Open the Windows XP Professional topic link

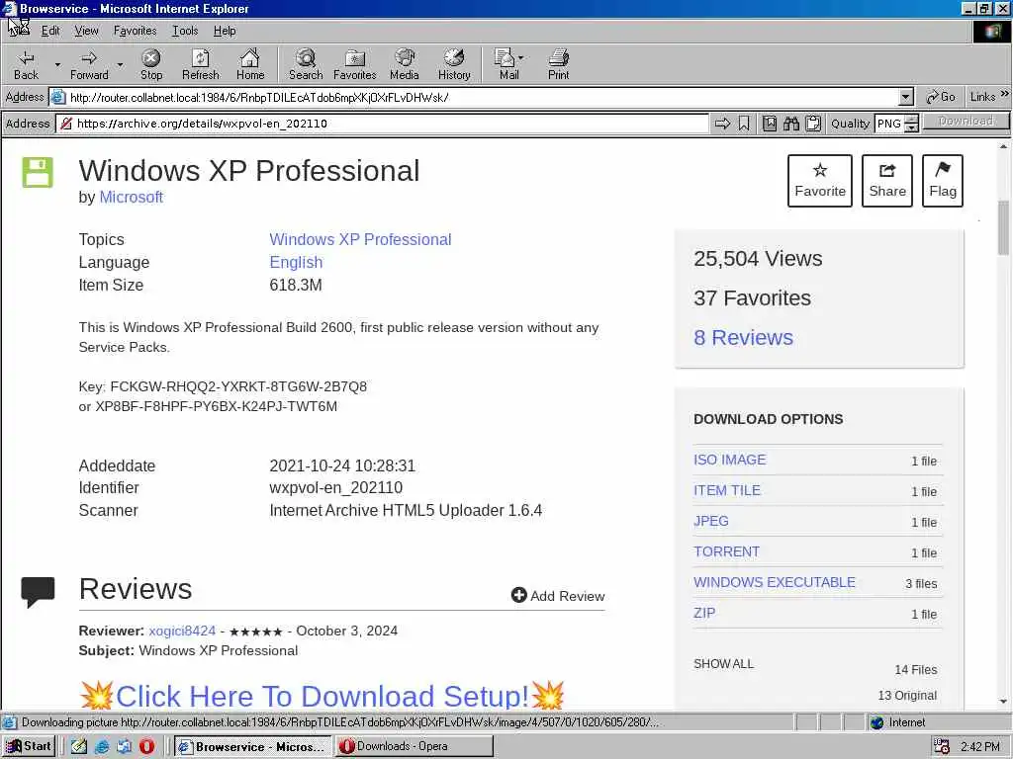point(360,239)
